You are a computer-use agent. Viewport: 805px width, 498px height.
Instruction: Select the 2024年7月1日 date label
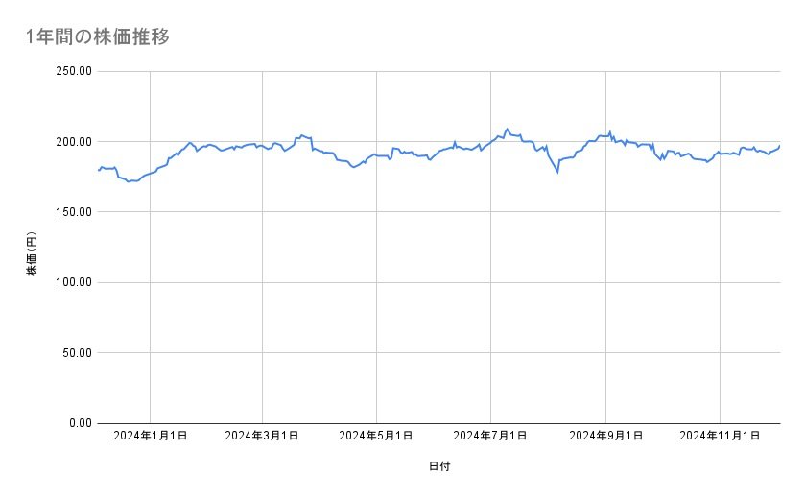pos(490,437)
